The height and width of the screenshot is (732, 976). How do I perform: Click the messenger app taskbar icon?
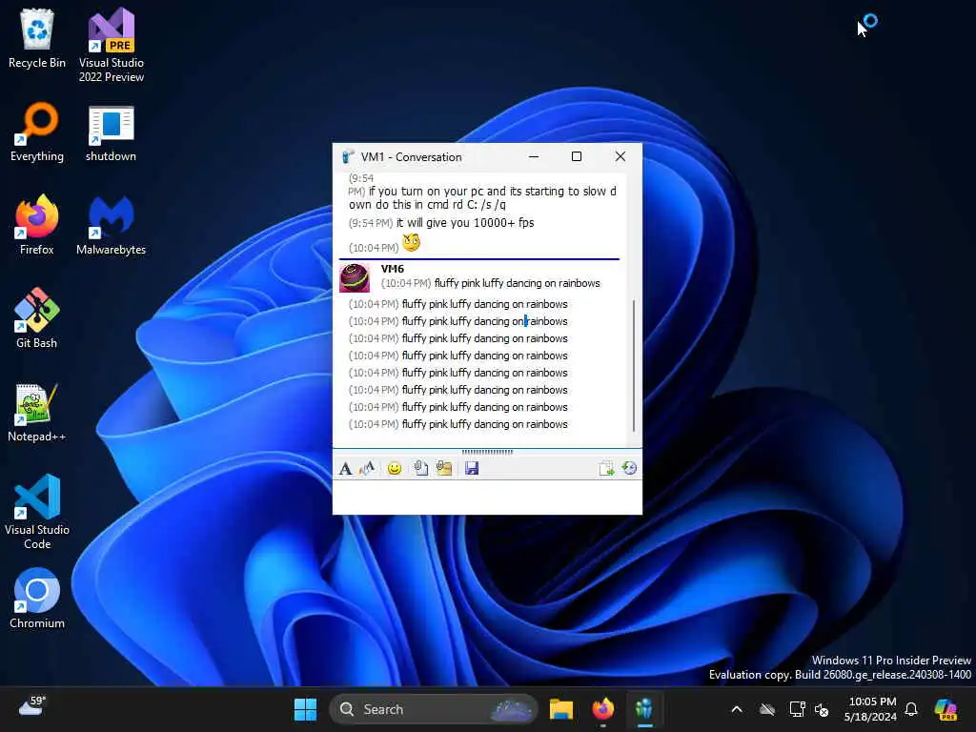point(644,709)
